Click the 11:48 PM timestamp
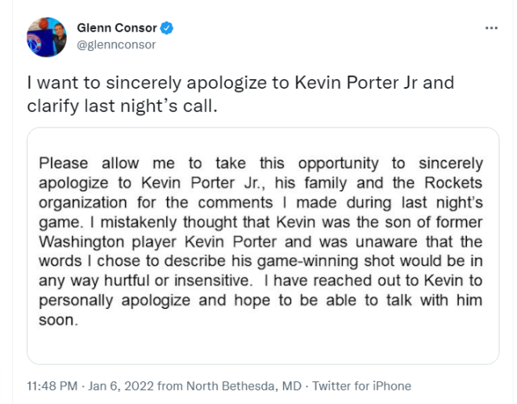The image size is (517, 404). [53, 386]
